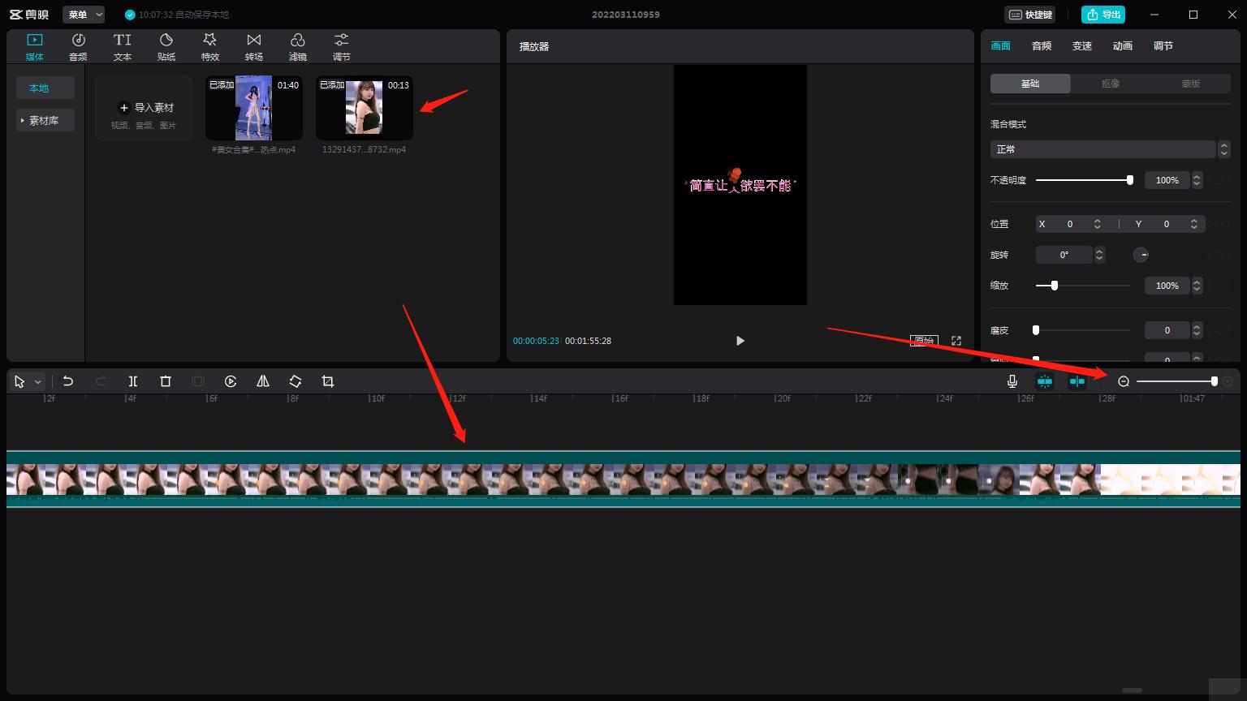Screen dimensions: 1247x701
Task: Click the split clip tool icon
Action: point(133,381)
